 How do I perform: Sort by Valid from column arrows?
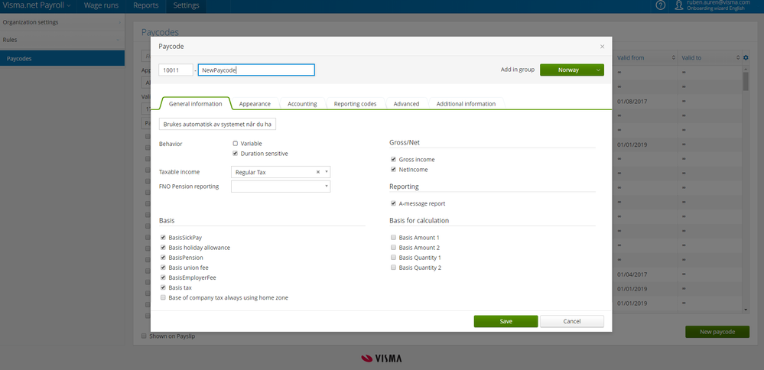pyautogui.click(x=673, y=57)
